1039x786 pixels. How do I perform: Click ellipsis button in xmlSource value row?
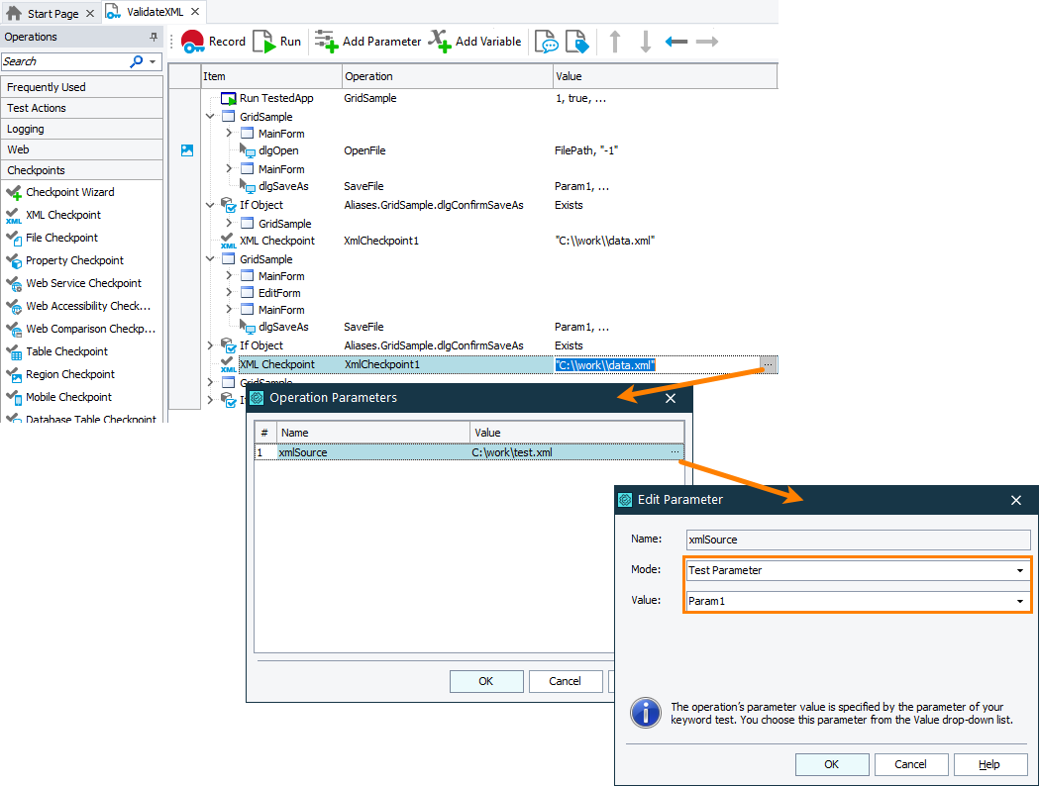pos(675,452)
